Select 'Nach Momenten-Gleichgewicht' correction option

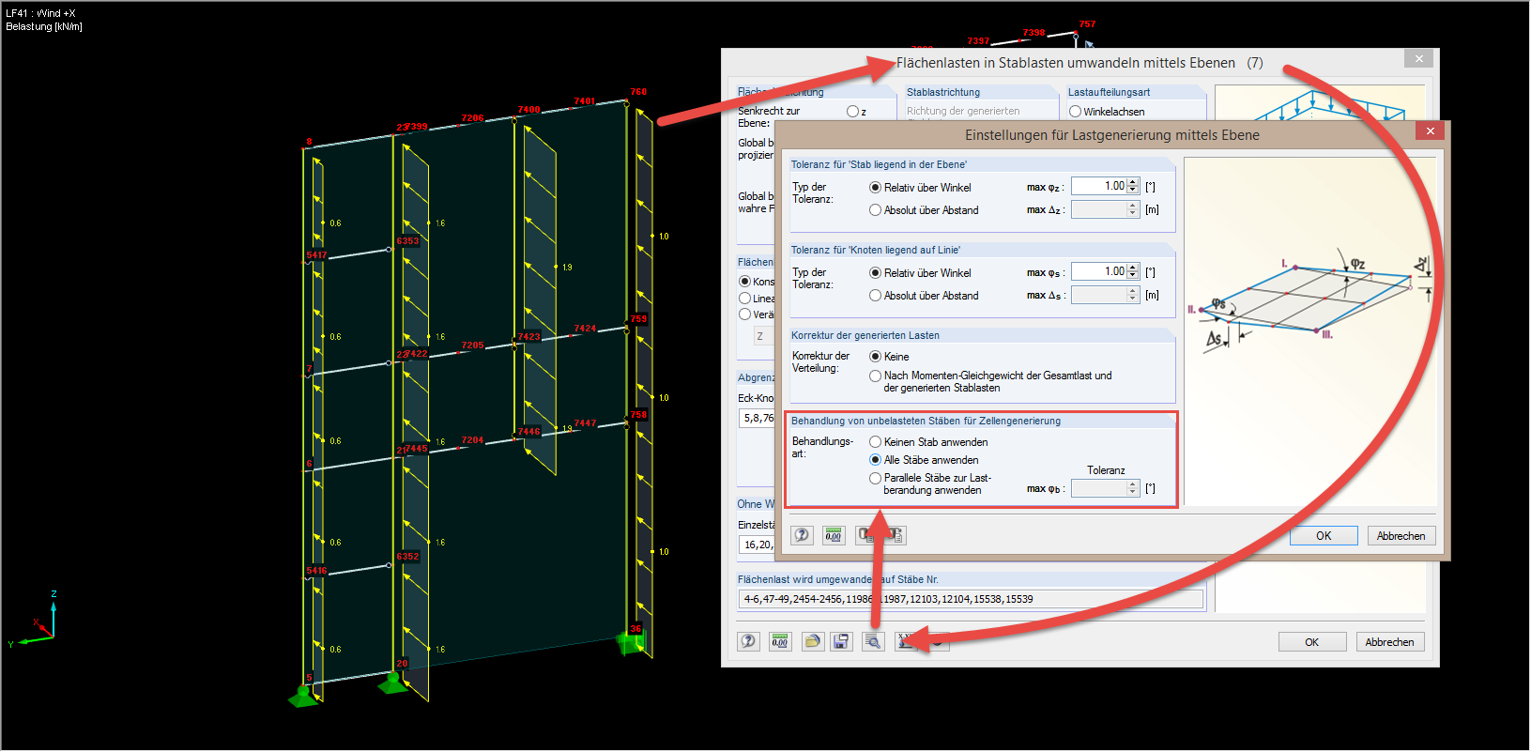(875, 376)
